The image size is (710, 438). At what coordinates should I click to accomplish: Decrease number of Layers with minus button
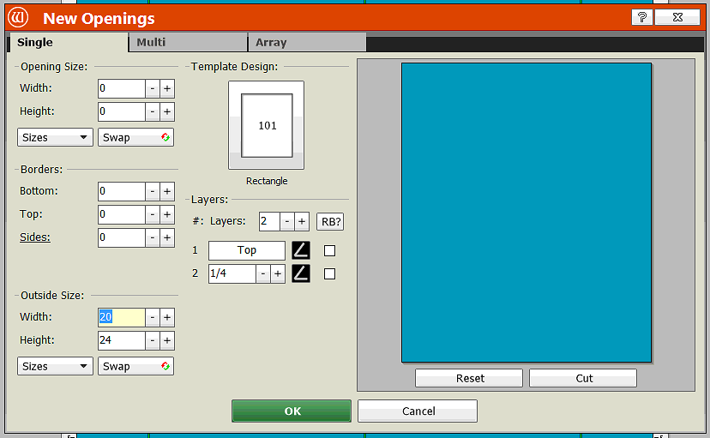tap(287, 221)
